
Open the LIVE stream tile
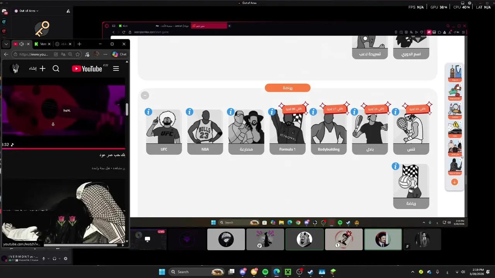pyautogui.click(x=147, y=239)
